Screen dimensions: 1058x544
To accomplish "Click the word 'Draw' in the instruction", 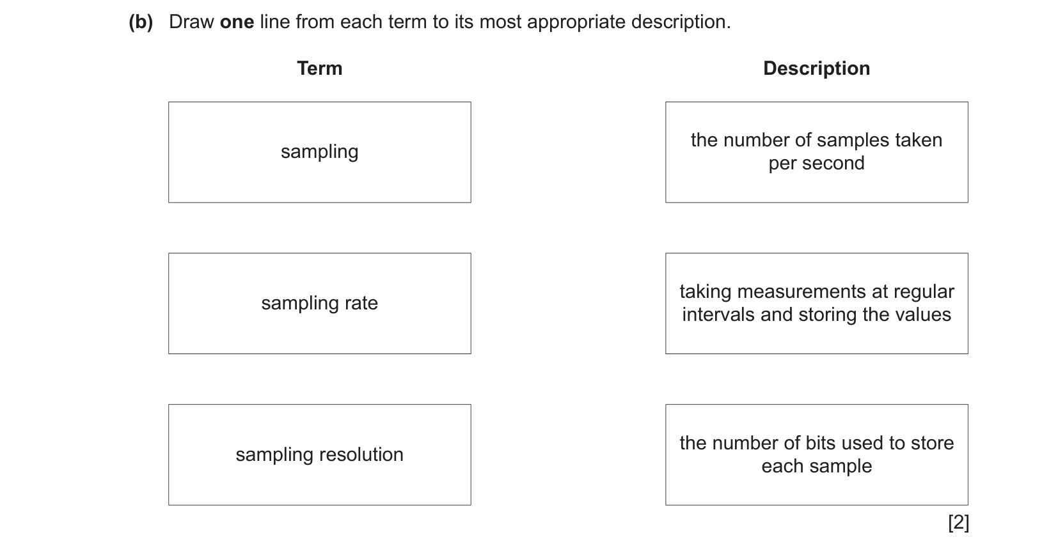I will coord(191,22).
